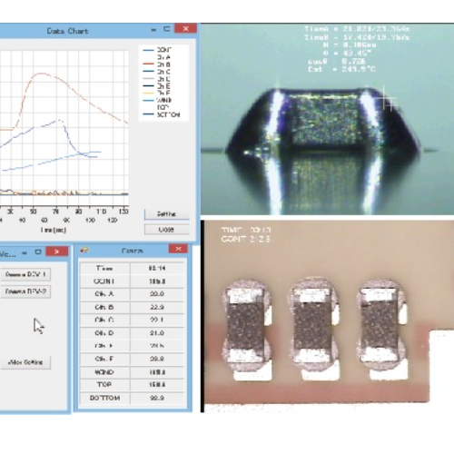Select the Camera DFV-1 button
The width and height of the screenshot is (454, 454).
(x=25, y=274)
